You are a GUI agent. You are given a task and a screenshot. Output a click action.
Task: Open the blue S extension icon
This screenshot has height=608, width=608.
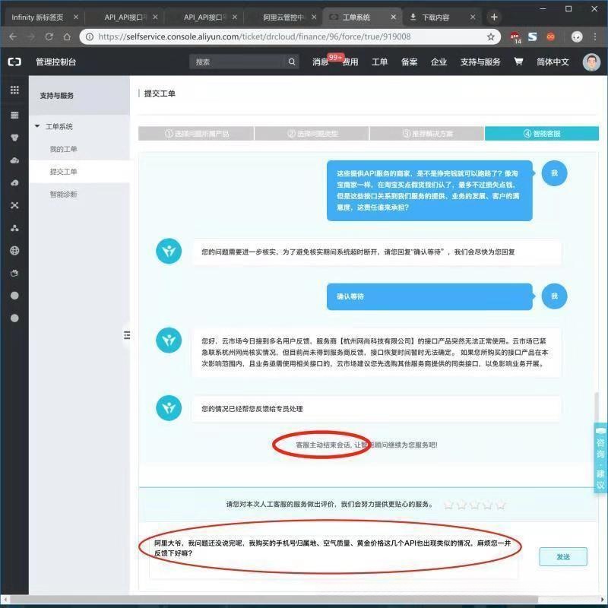(533, 36)
